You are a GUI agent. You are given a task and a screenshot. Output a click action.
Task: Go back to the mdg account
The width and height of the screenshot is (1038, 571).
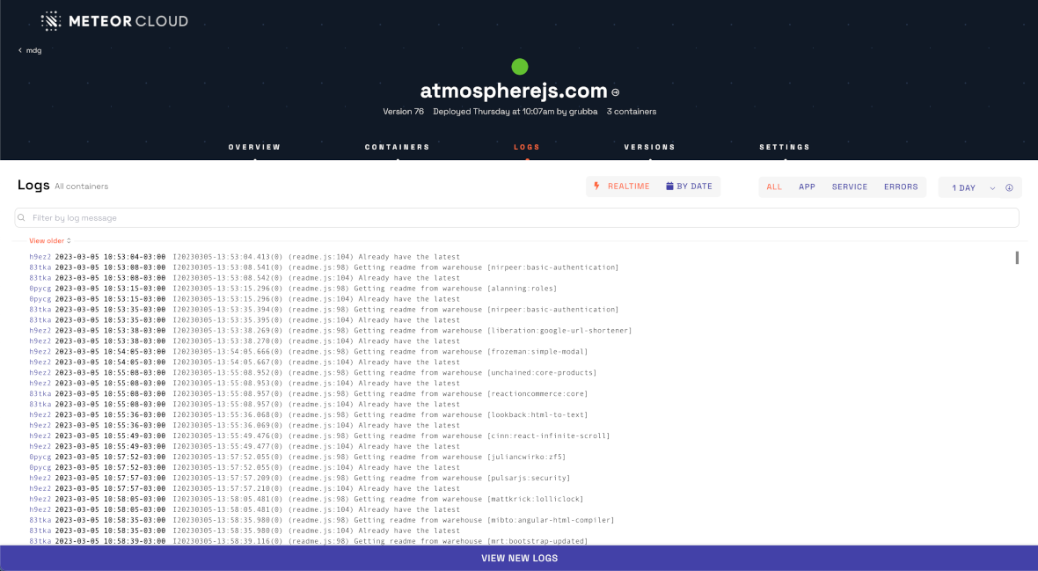click(30, 50)
